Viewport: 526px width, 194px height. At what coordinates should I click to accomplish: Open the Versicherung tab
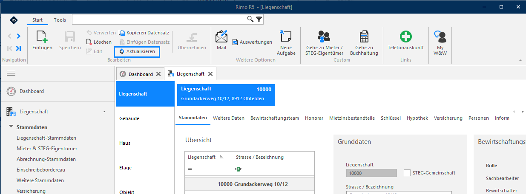pyautogui.click(x=448, y=118)
